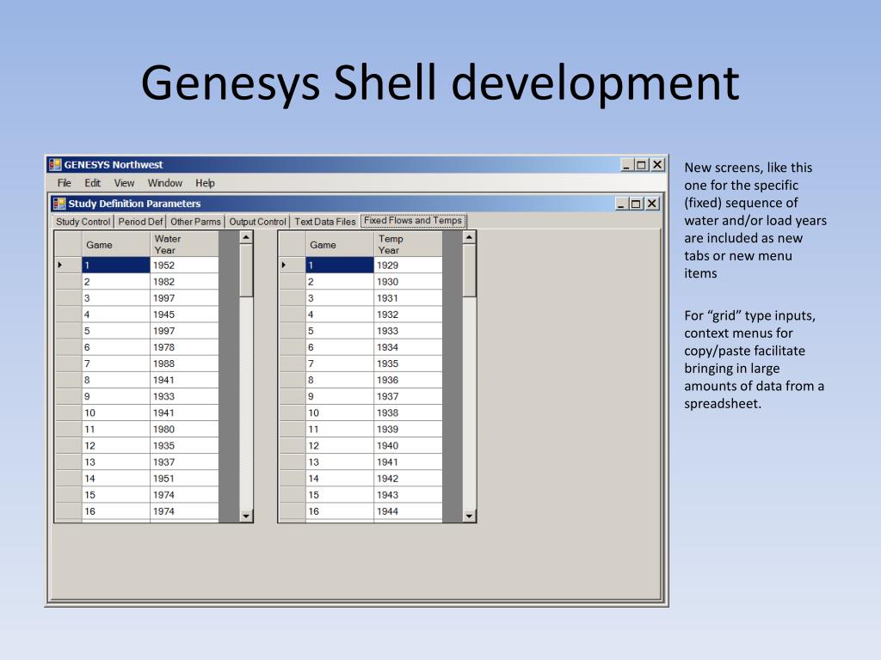
Task: Switch to the Text Data Files tab
Action: 324,222
